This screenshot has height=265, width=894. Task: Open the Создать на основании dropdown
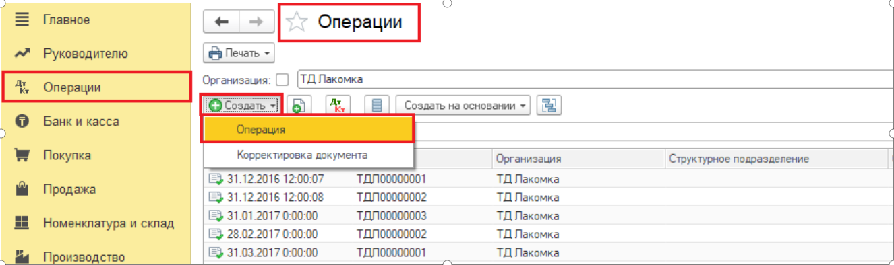tap(463, 106)
